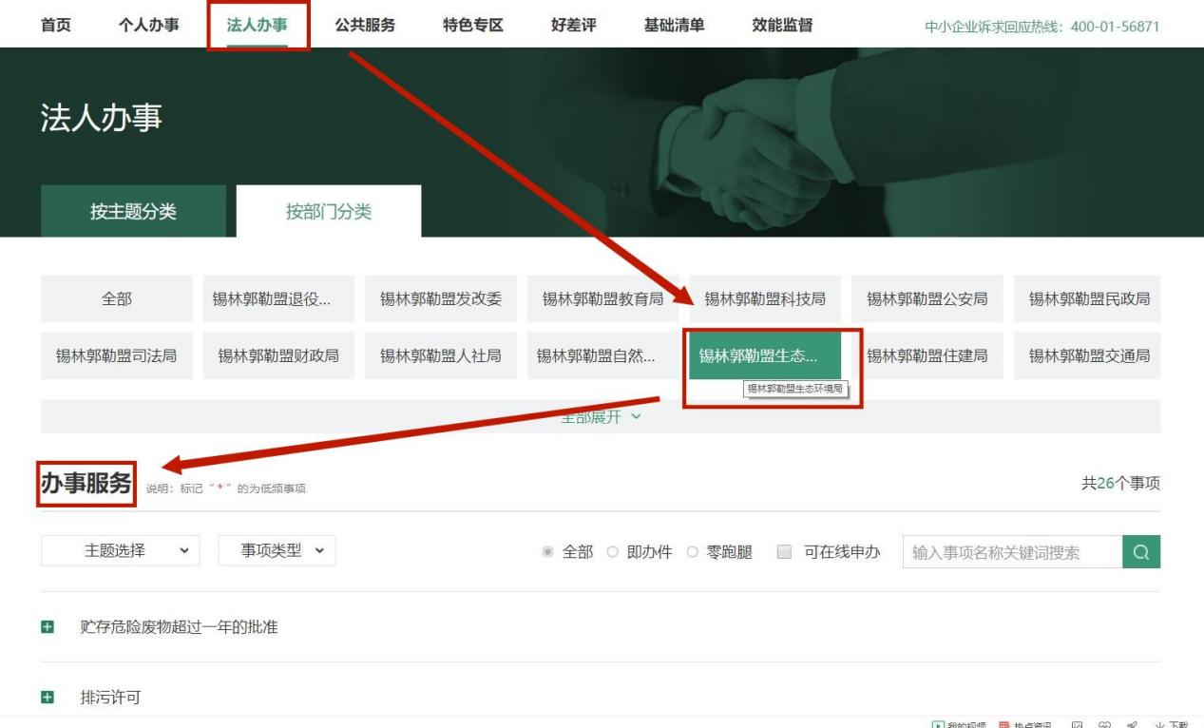Click plus icon beside 排污许可
The image size is (1204, 728).
48,698
